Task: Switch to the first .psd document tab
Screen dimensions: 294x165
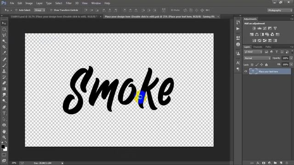Action: tap(54, 16)
